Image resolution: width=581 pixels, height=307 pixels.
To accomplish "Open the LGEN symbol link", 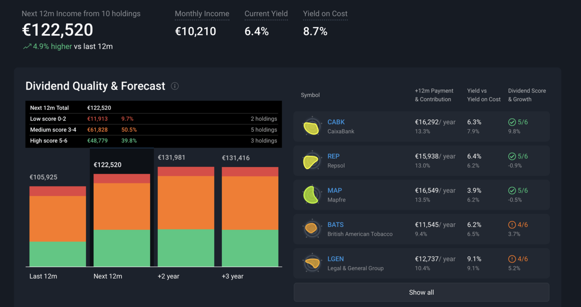I will pos(335,259).
